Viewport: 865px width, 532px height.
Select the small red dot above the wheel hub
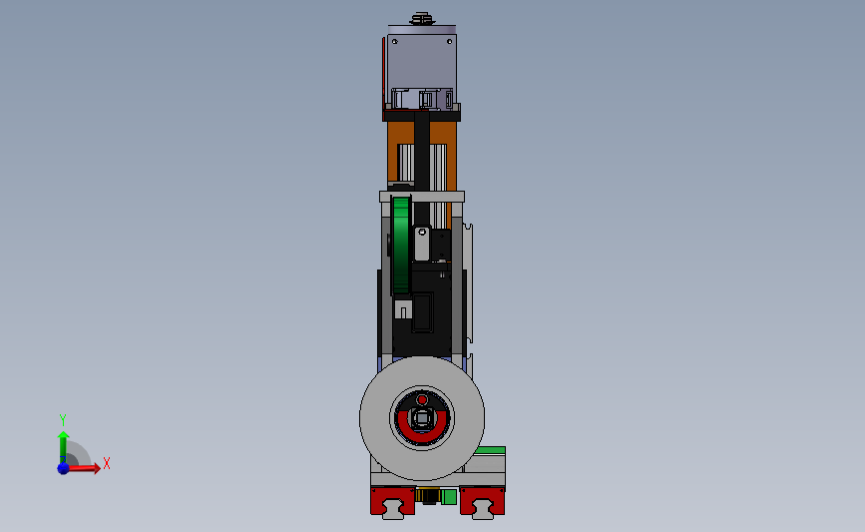point(422,399)
